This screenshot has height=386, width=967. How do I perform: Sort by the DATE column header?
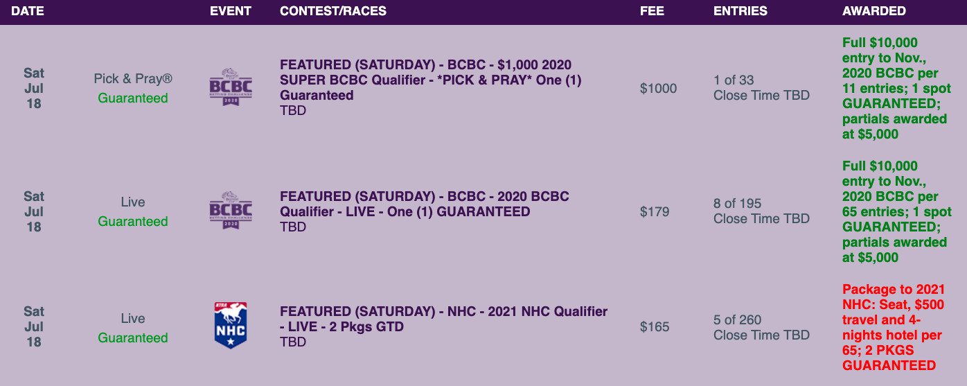point(28,11)
